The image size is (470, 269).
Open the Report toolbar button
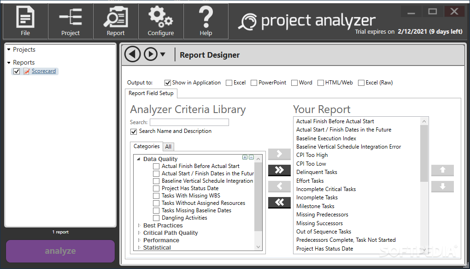[116, 21]
